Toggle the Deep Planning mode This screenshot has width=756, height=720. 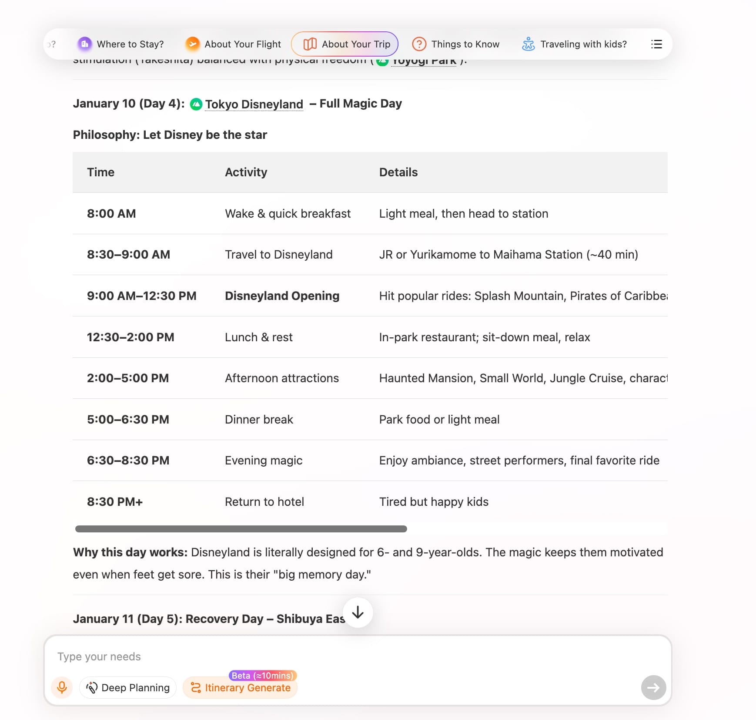(x=128, y=687)
